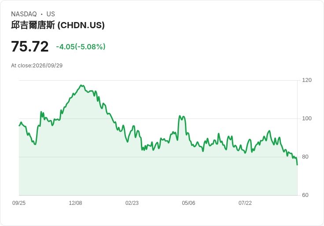
Task: Click the 120 y-axis value label
Action: click(307, 80)
